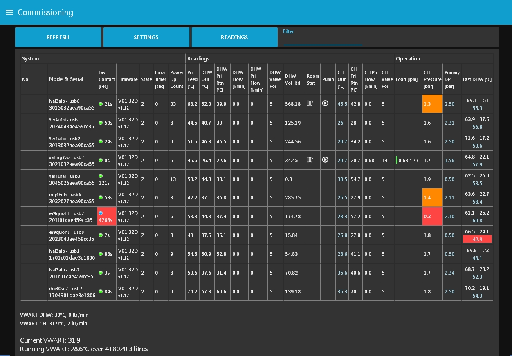The height and width of the screenshot is (356, 512).
Task: Click the green status dot for 121s last contact
Action: pyautogui.click(x=101, y=176)
